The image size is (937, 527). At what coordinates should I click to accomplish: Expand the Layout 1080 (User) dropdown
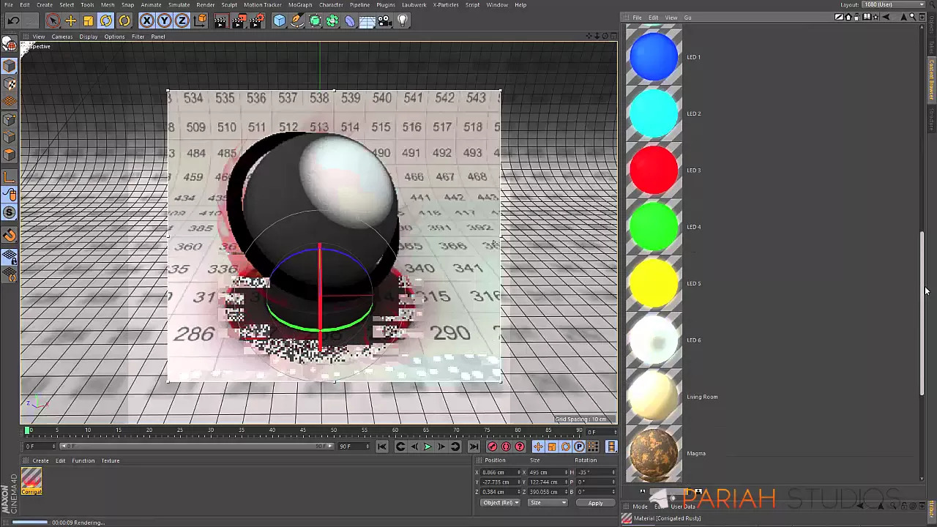[894, 5]
